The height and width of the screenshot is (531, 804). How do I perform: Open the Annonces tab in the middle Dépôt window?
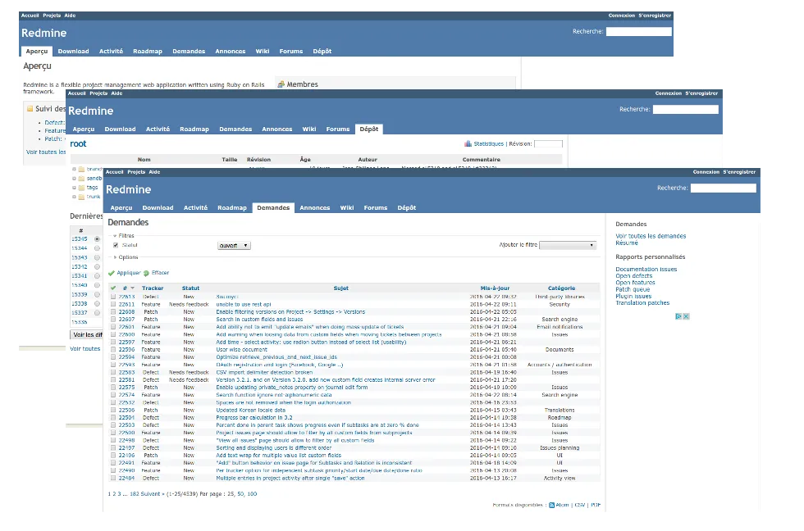coord(277,129)
